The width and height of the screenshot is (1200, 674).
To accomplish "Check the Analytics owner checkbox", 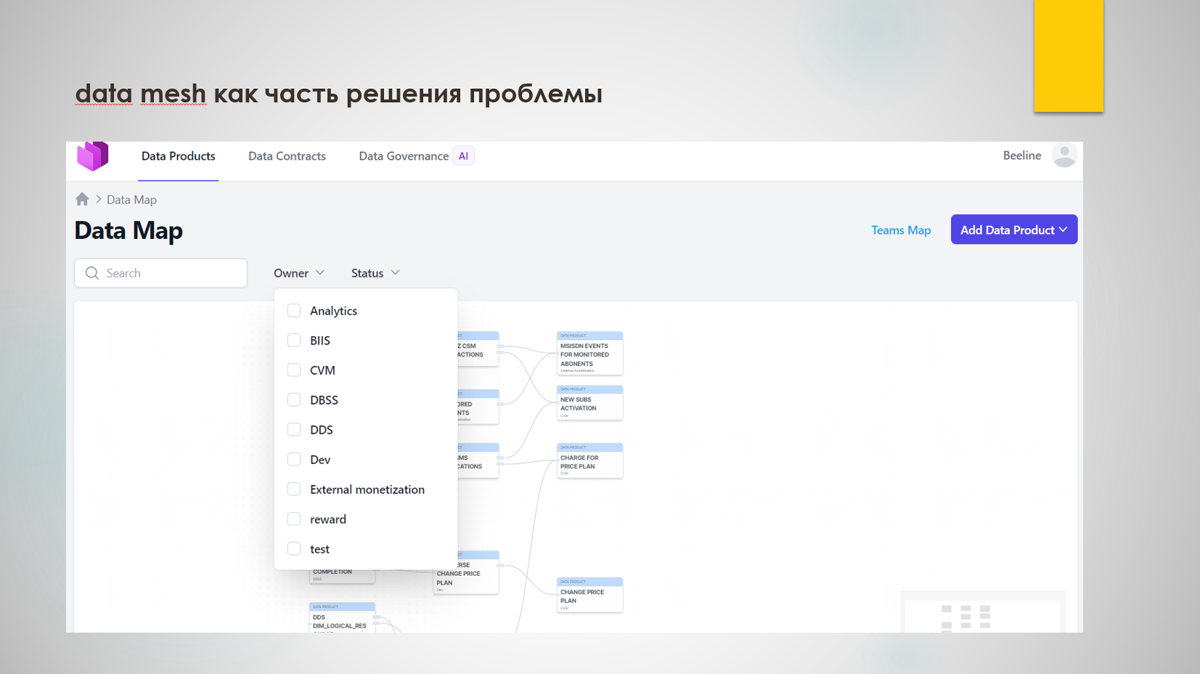I will tap(294, 311).
